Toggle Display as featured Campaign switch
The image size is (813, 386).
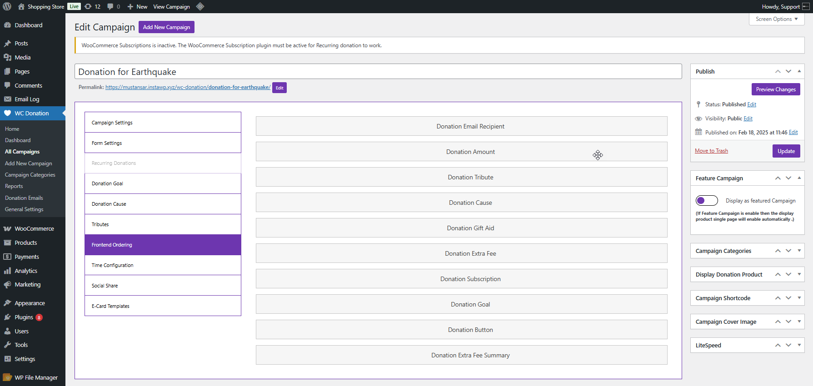click(707, 200)
